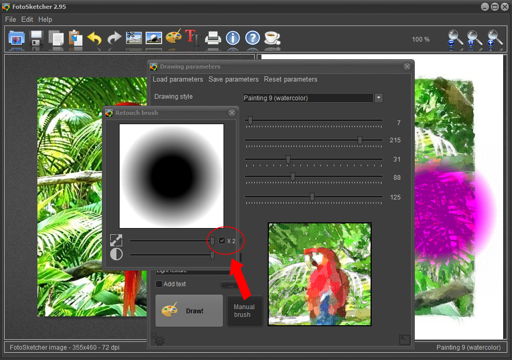Viewport: 512px width, 360px height.
Task: Click Load parameters
Action: [x=178, y=79]
